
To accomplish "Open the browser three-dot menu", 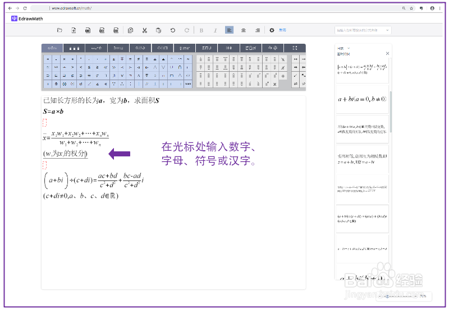I will coord(440,8).
